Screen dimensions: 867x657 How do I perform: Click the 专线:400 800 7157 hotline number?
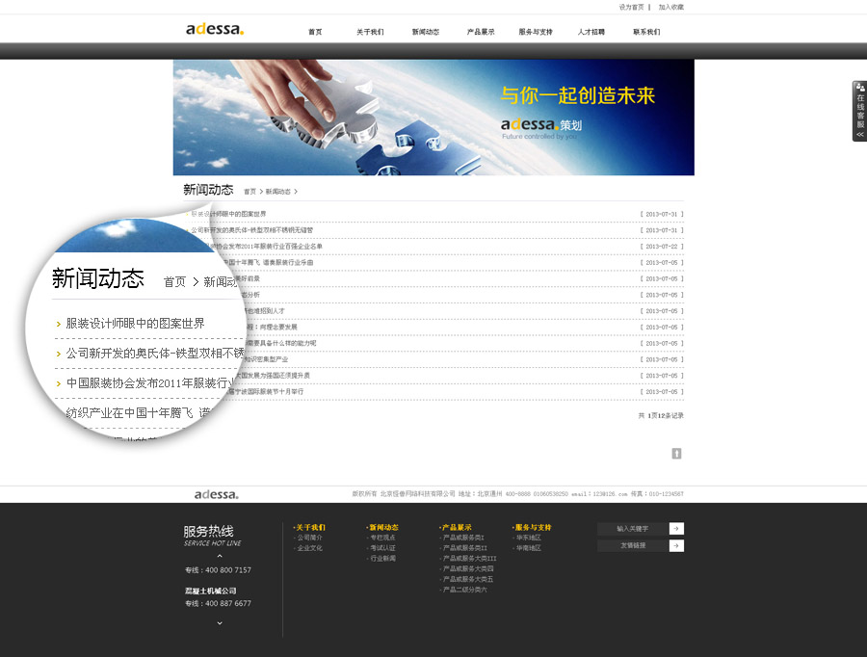click(218, 570)
